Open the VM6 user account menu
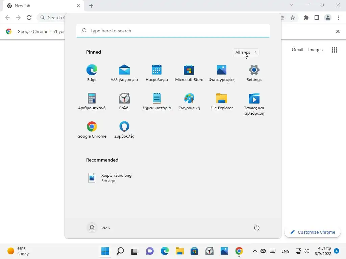The height and width of the screenshot is (259, 346). coord(98,228)
